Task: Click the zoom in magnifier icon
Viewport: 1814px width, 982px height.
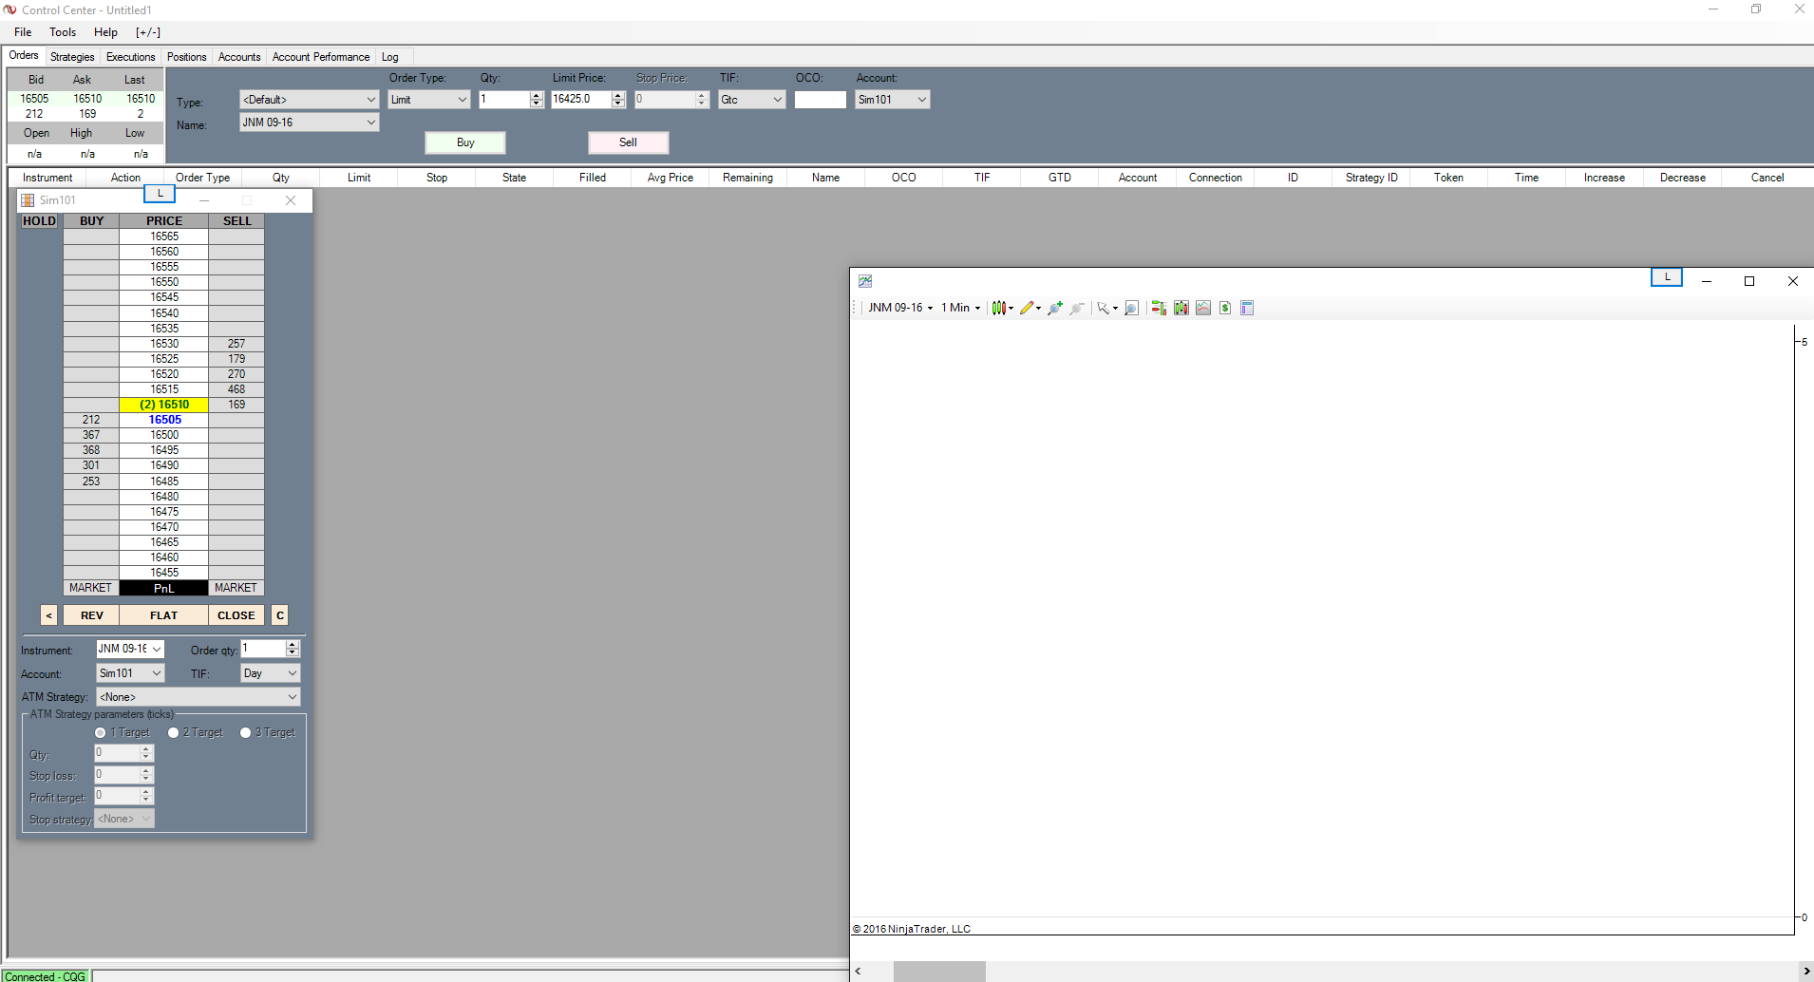Action: tap(1054, 308)
